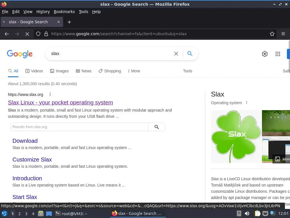
Task: Click the Google logo
Action: tap(20, 54)
